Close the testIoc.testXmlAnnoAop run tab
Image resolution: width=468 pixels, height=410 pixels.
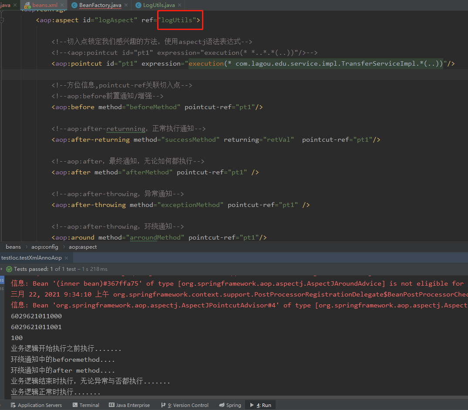(66, 258)
